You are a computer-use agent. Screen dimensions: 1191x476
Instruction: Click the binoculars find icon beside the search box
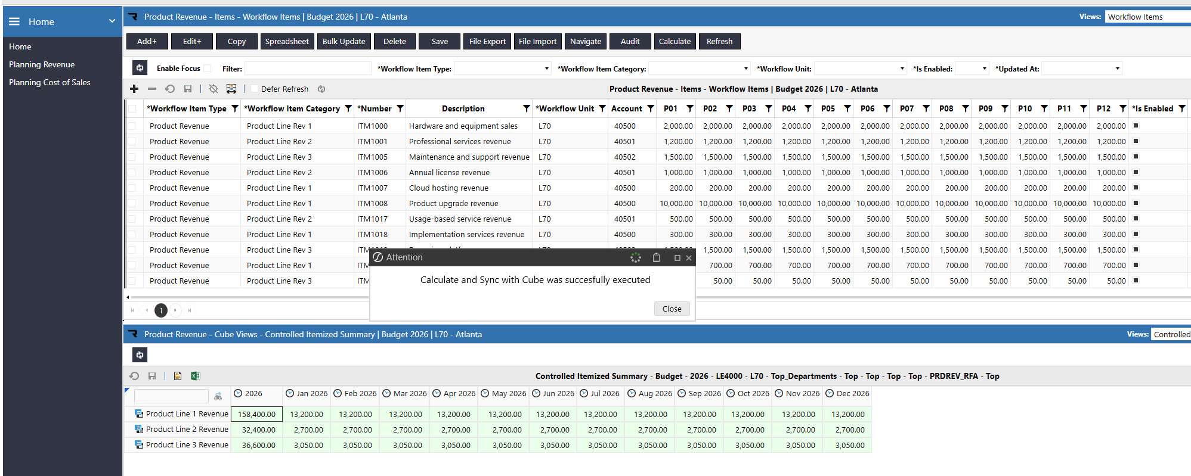tap(218, 396)
